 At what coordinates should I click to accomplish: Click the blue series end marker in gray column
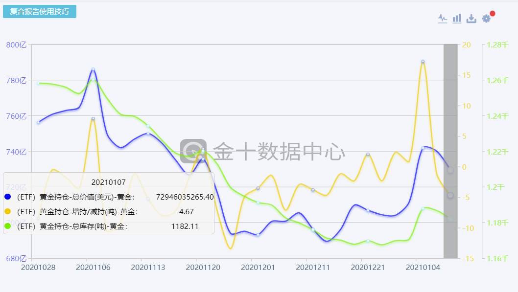click(450, 170)
